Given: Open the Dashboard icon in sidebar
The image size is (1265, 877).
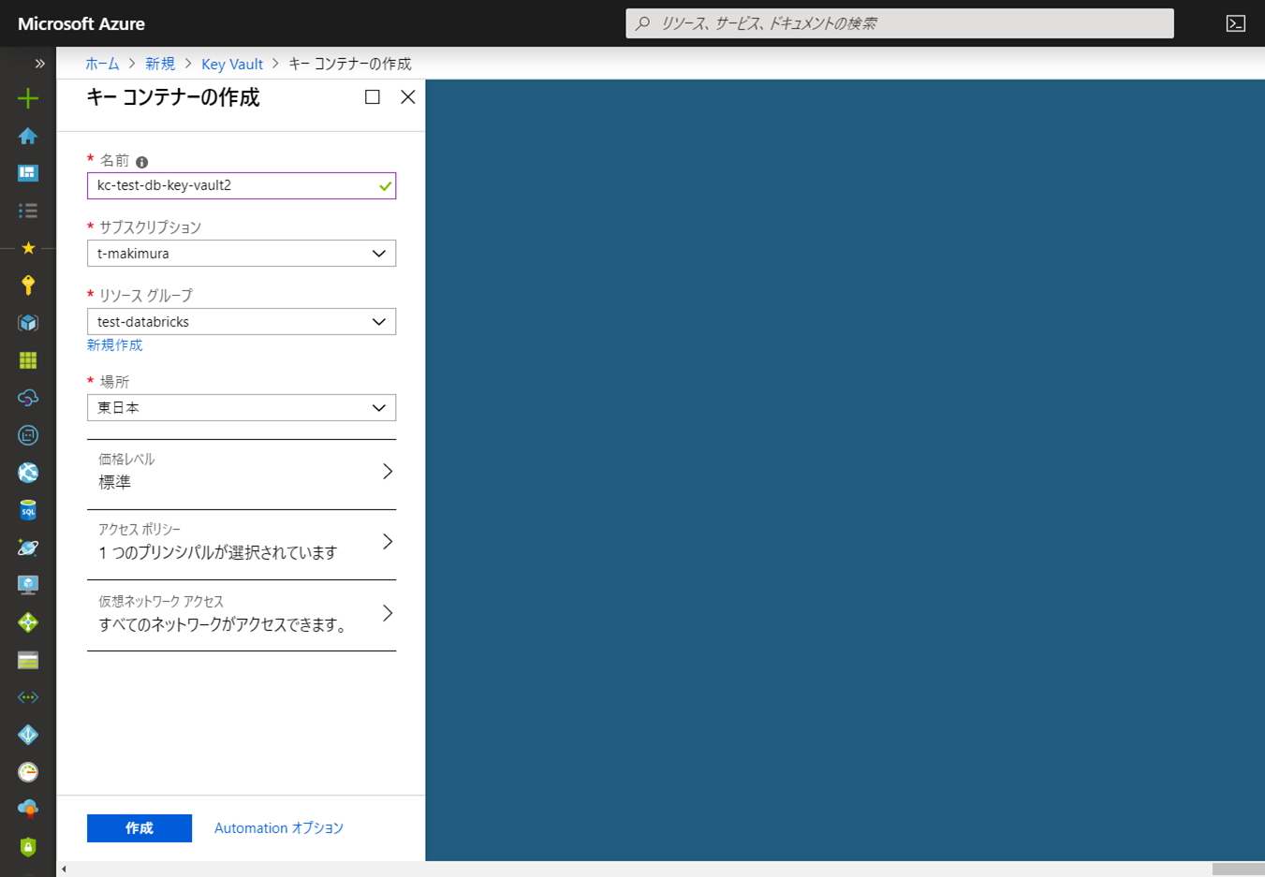Looking at the screenshot, I should pyautogui.click(x=28, y=173).
